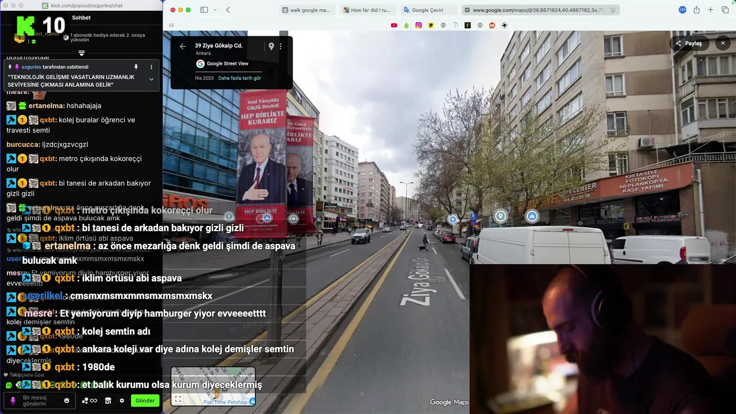
Task: Click the Sohbet chat header
Action: [x=82, y=18]
